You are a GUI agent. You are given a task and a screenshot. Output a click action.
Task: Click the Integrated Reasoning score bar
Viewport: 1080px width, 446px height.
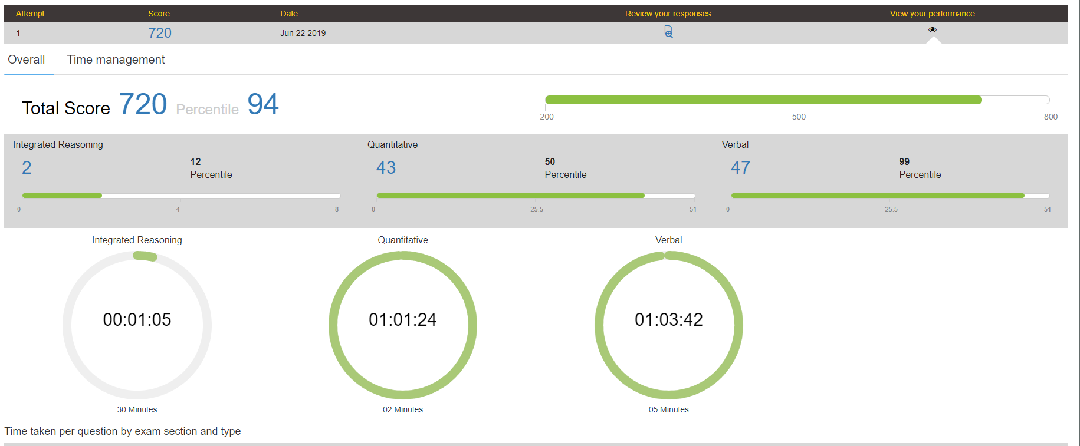tap(181, 196)
